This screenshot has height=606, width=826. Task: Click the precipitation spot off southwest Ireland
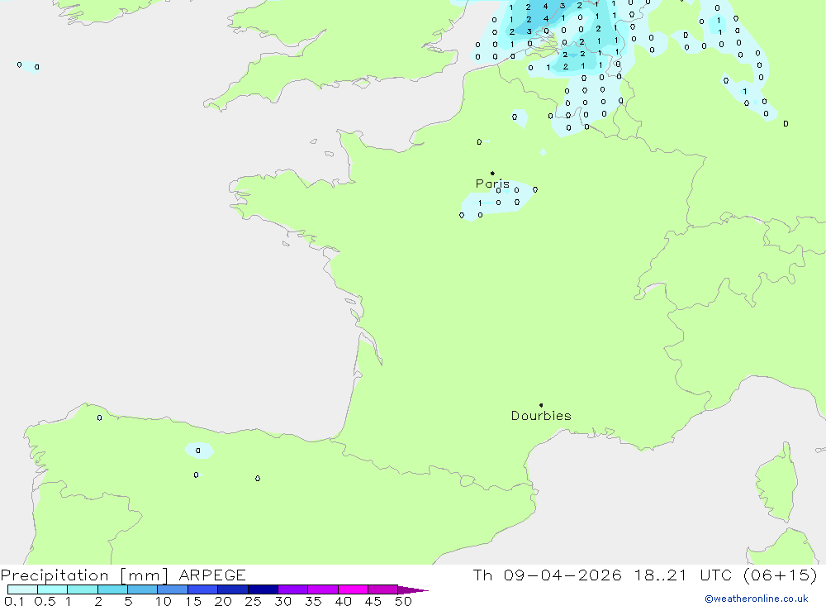[29, 65]
